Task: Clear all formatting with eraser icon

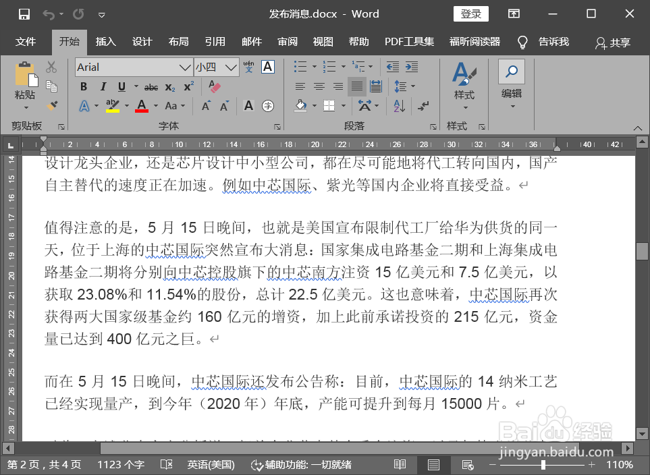Action: [x=215, y=86]
